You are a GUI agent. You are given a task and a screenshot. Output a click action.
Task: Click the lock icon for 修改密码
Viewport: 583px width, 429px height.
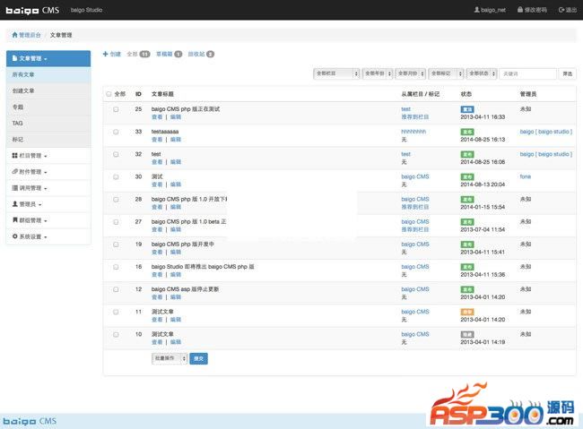coord(520,10)
